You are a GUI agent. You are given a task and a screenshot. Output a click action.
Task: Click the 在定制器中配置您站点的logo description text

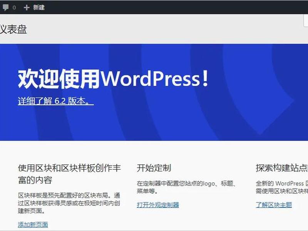[x=187, y=187]
